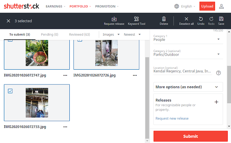This screenshot has width=231, height=143.
Task: Add a release with plus icon
Action: coord(216,102)
